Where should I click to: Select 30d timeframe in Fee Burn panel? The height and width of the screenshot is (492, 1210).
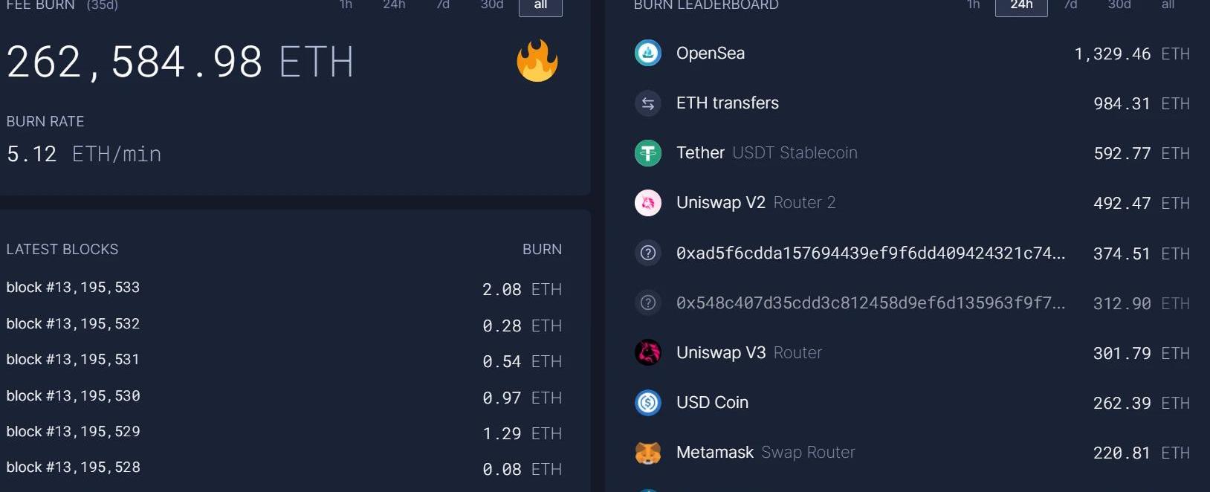491,6
